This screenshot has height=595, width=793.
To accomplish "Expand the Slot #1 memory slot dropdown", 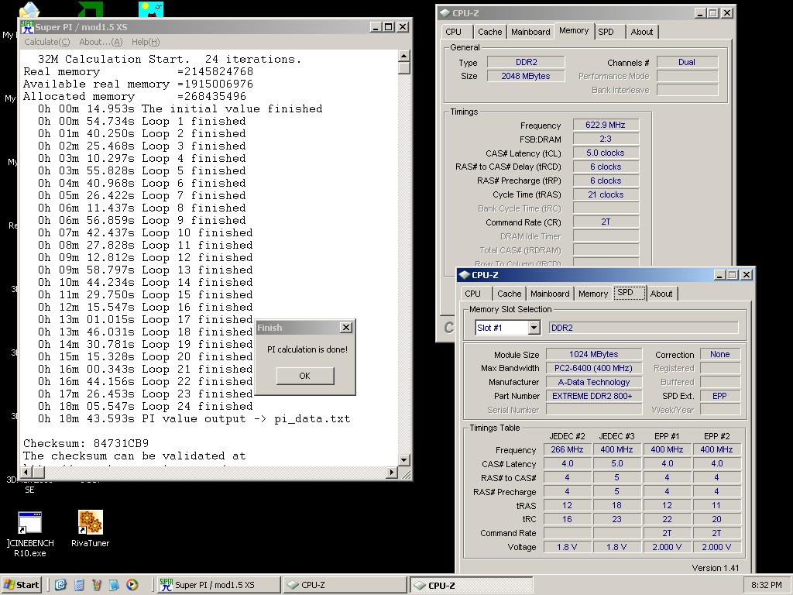I will coord(534,328).
